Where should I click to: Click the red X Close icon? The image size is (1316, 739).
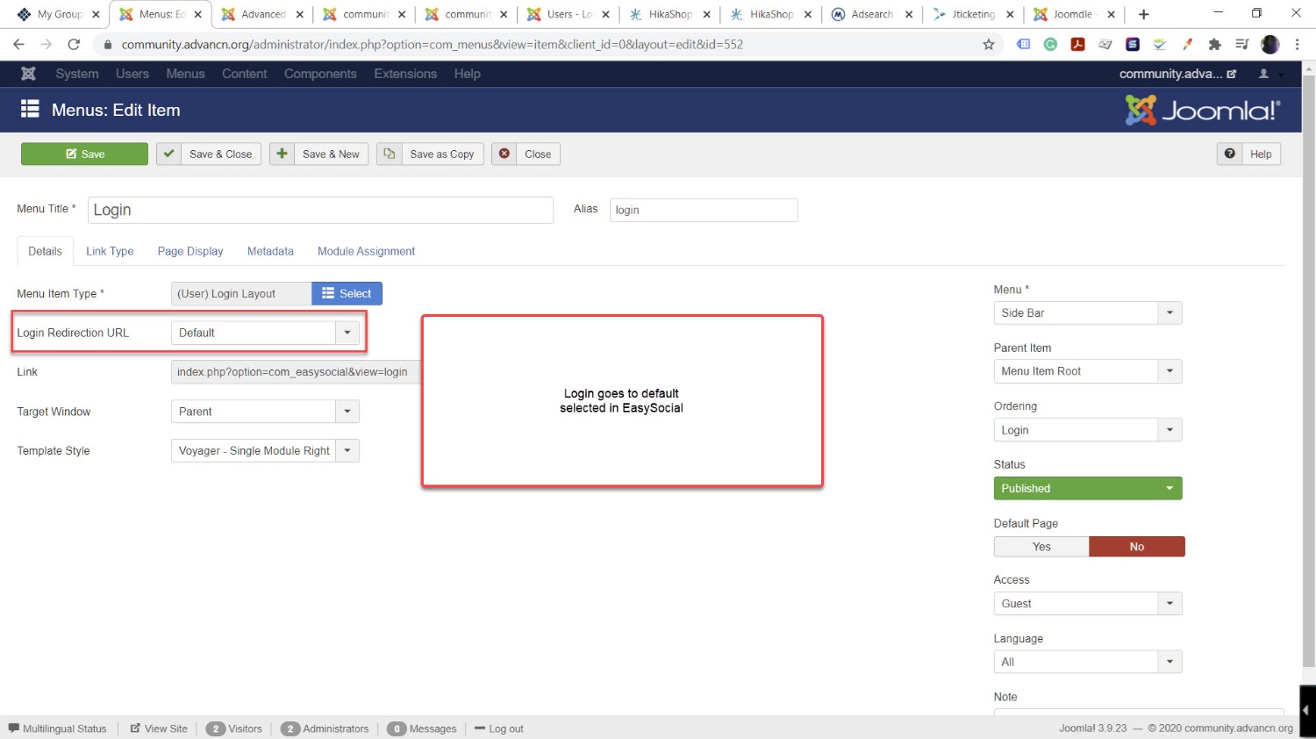[x=504, y=154]
